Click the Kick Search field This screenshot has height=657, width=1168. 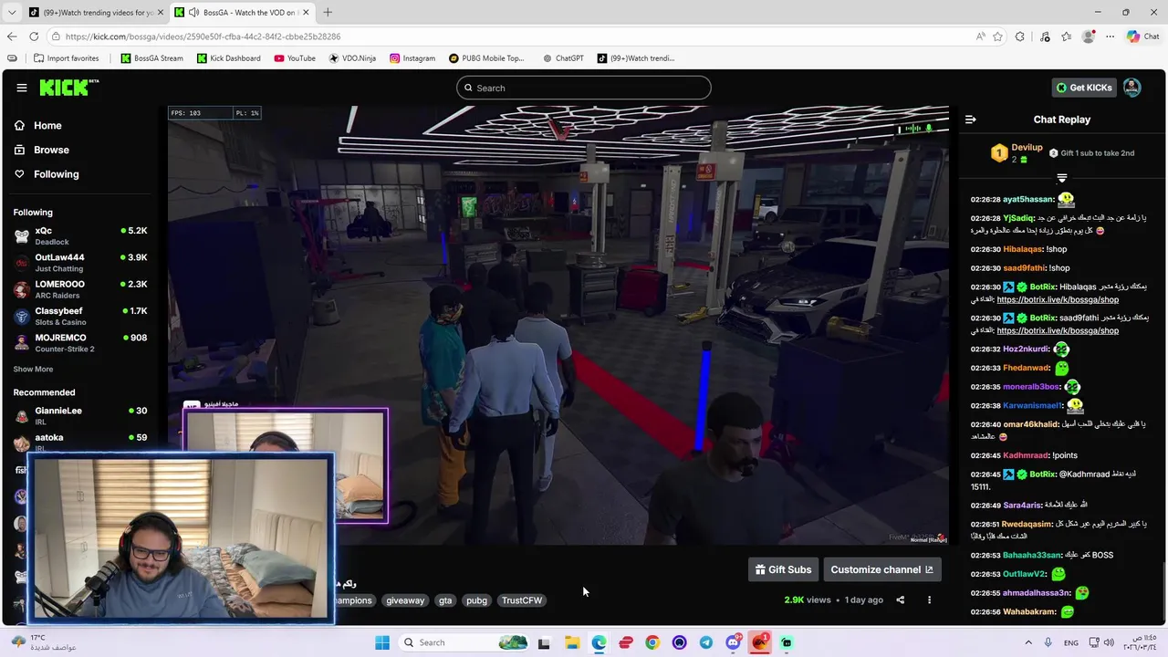coord(584,88)
